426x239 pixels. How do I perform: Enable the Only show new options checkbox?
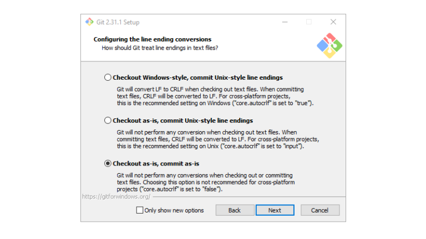pyautogui.click(x=140, y=210)
